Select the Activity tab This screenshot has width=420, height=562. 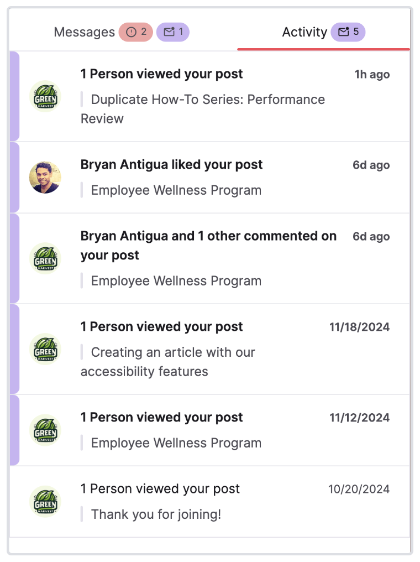[305, 32]
